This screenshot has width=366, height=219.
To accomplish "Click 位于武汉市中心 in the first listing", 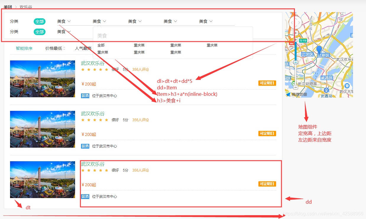I will [105, 96].
